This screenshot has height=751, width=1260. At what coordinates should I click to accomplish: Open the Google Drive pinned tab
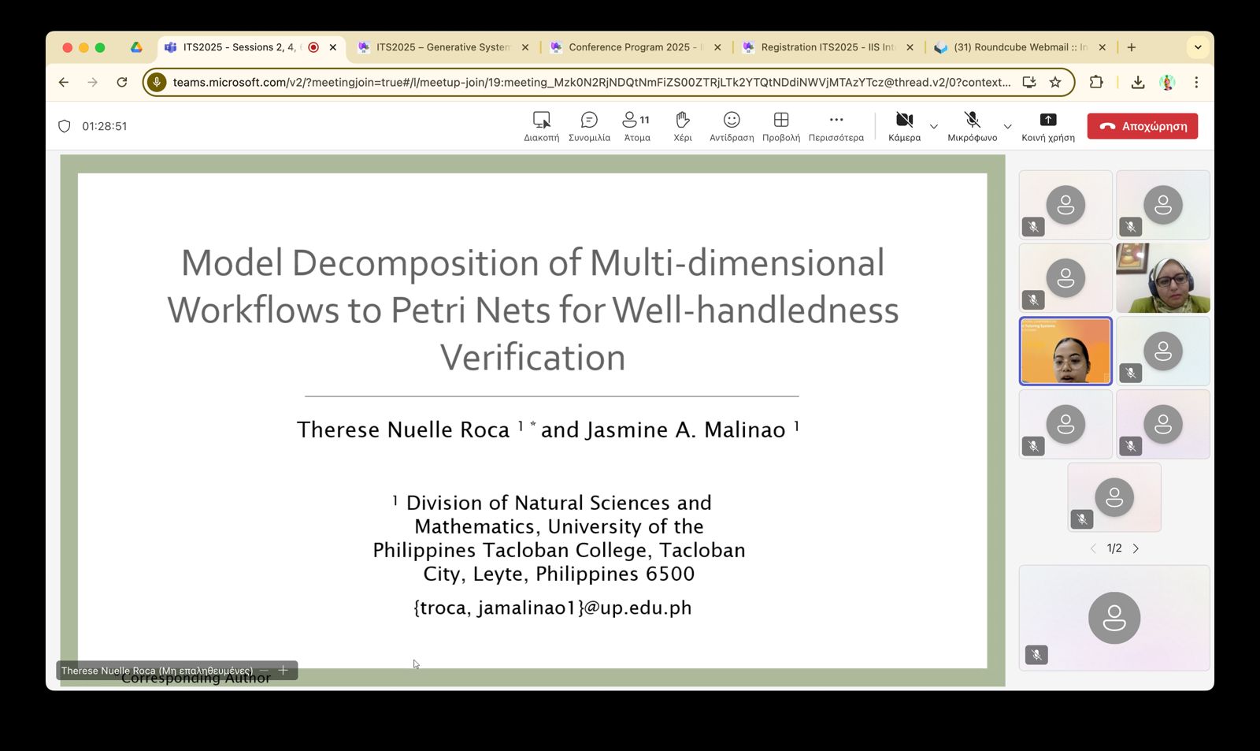(x=136, y=47)
